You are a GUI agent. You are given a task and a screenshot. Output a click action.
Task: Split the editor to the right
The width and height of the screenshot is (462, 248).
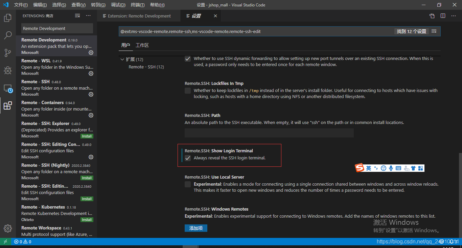point(443,16)
